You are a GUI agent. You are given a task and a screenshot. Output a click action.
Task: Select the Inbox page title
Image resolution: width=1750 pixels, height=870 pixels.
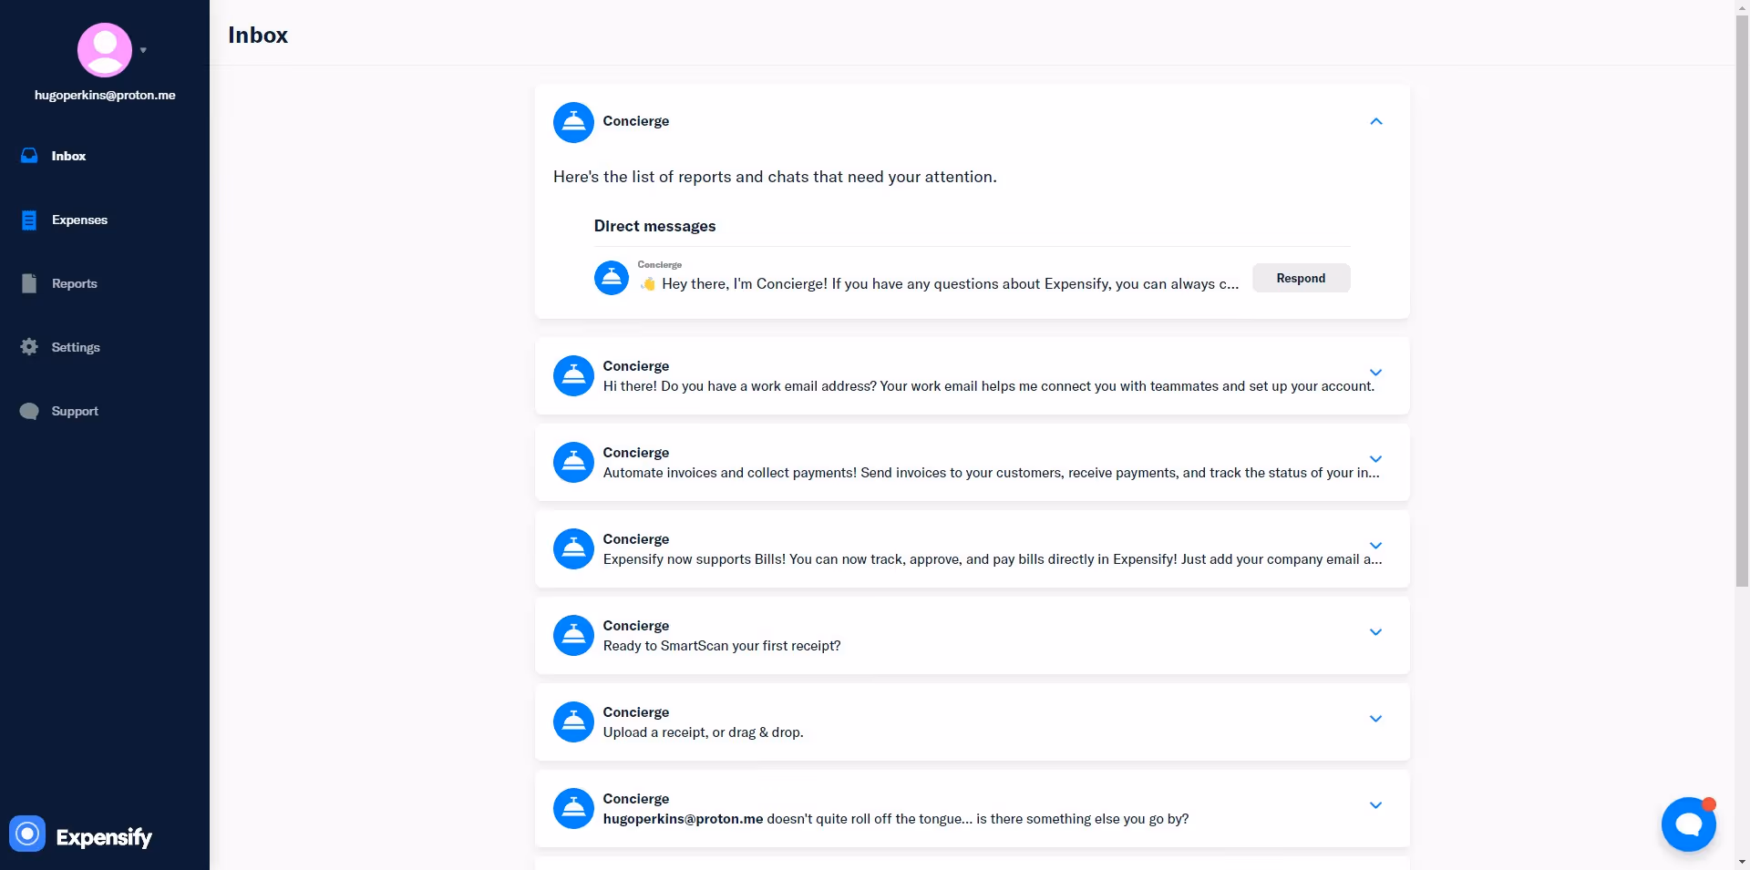pos(258,35)
